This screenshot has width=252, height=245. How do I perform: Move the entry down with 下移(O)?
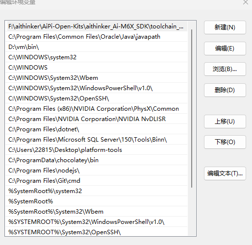pos(225,142)
